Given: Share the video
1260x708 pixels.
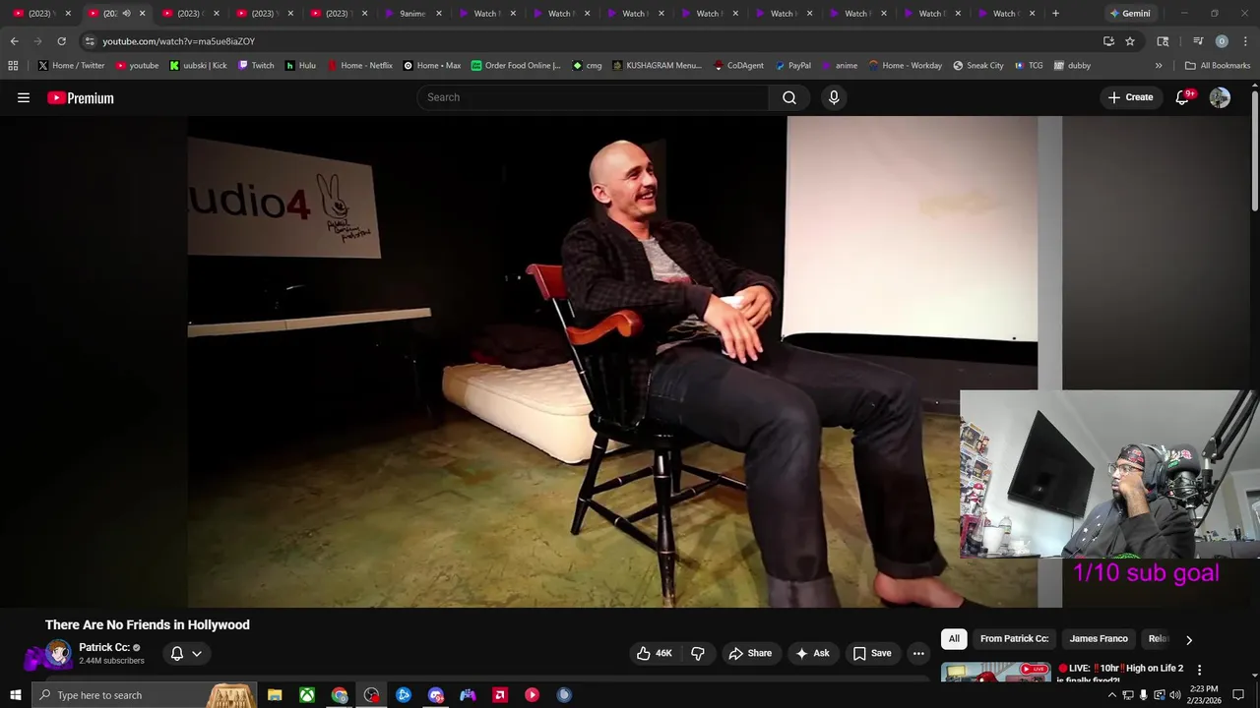Looking at the screenshot, I should pos(750,653).
